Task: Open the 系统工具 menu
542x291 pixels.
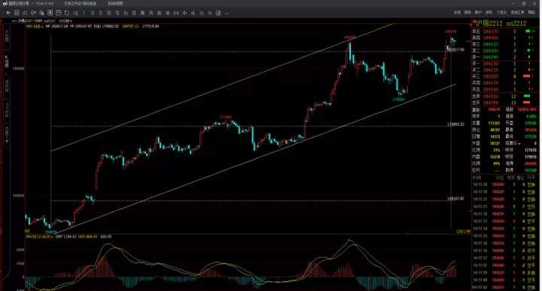Action: pyautogui.click(x=517, y=13)
